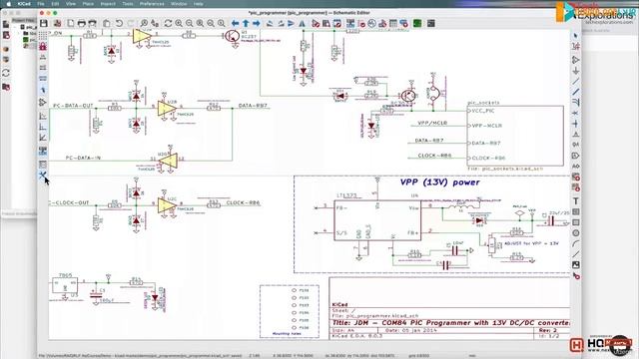Open the File menu
The height and width of the screenshot is (359, 639).
[x=41, y=4]
